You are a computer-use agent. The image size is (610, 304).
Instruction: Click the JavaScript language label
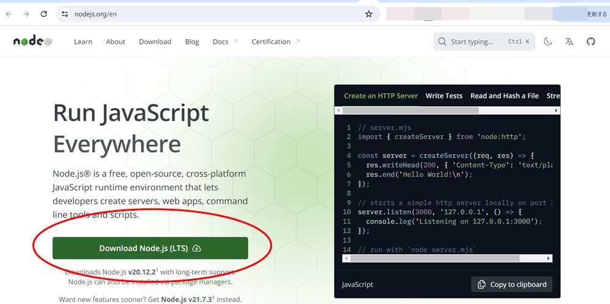click(x=357, y=284)
